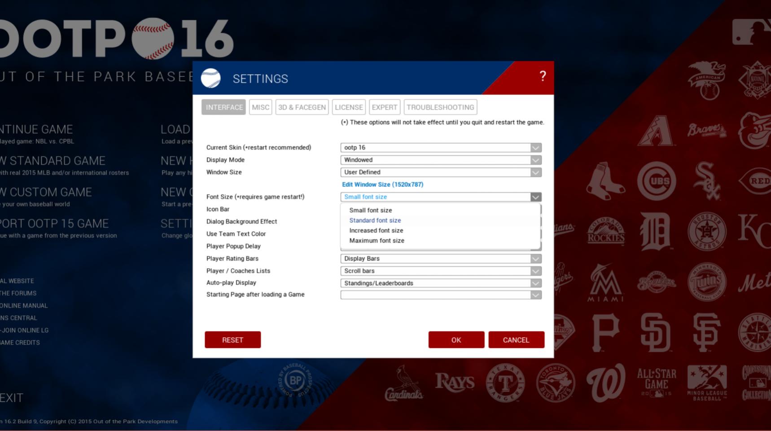The image size is (771, 431).
Task: Click the Pittsburgh Pirates P logo
Action: (606, 333)
